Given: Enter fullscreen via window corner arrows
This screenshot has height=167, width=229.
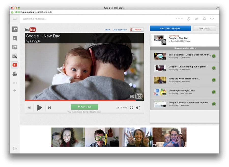Looking at the screenshot, I should pyautogui.click(x=217, y=8).
